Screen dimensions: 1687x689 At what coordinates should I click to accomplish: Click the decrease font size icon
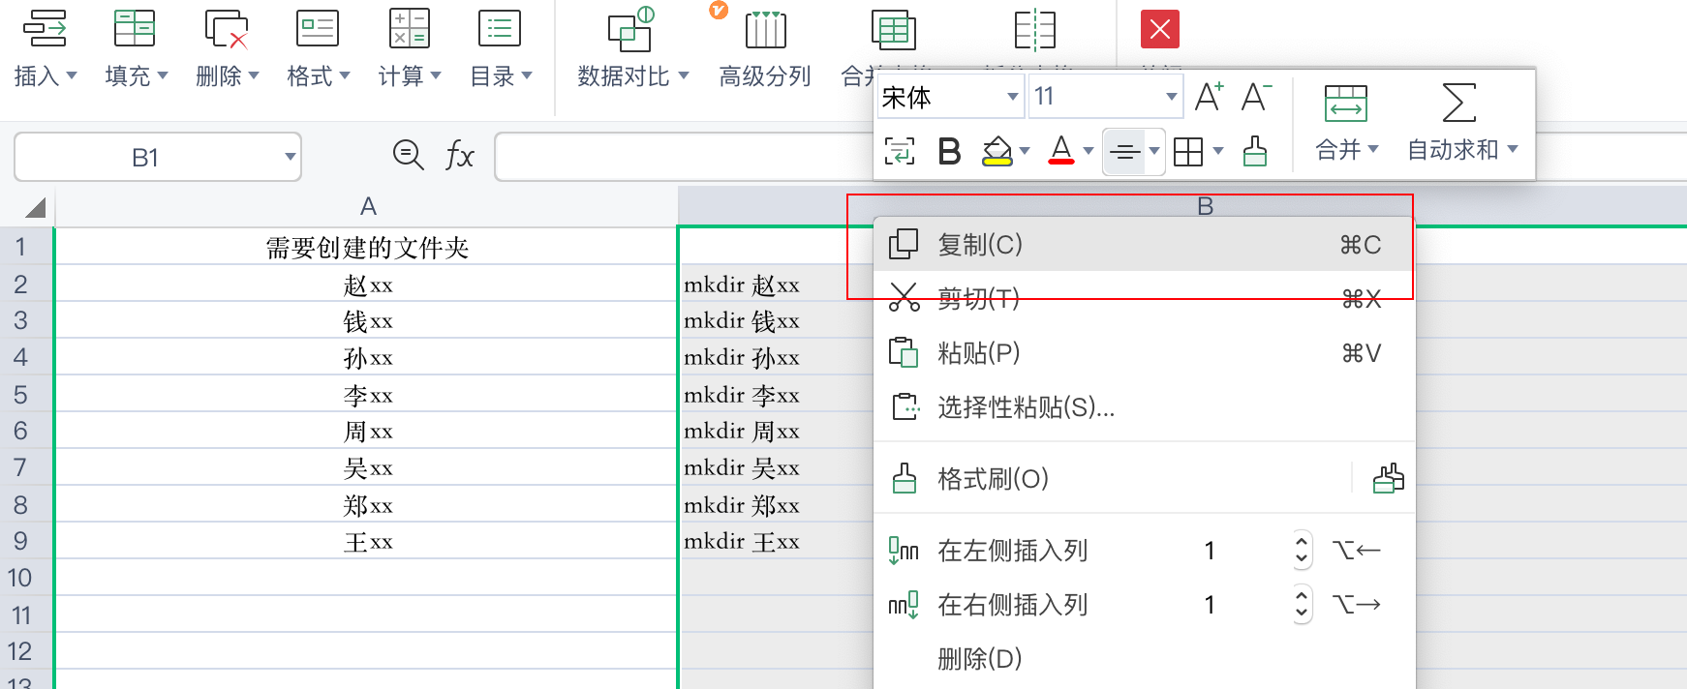pos(1255,97)
